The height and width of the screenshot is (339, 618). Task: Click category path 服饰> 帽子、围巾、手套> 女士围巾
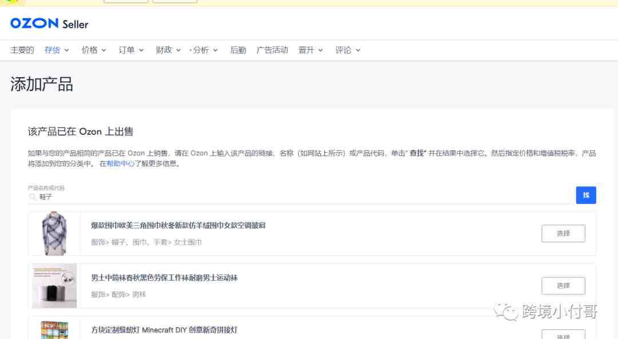pyautogui.click(x=146, y=242)
